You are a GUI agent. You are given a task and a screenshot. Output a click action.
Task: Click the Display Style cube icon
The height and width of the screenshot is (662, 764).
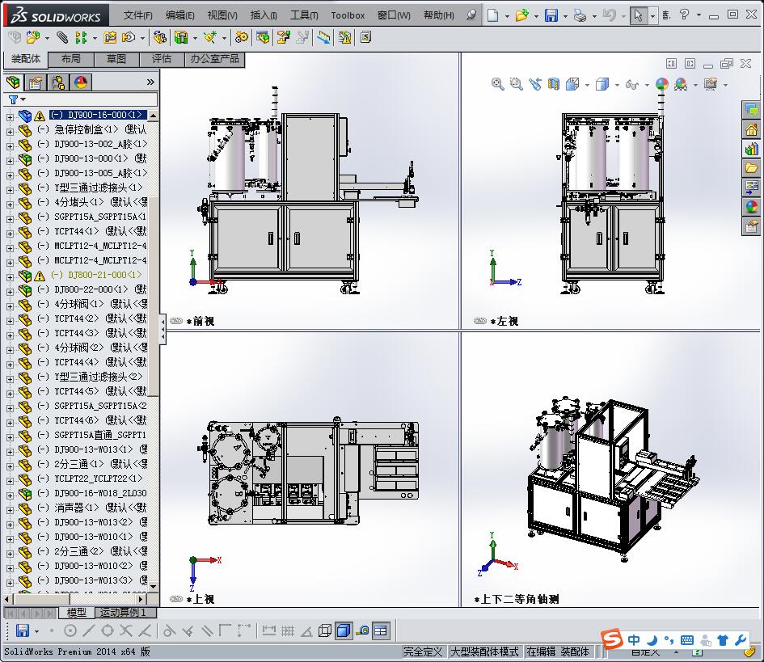click(x=602, y=84)
